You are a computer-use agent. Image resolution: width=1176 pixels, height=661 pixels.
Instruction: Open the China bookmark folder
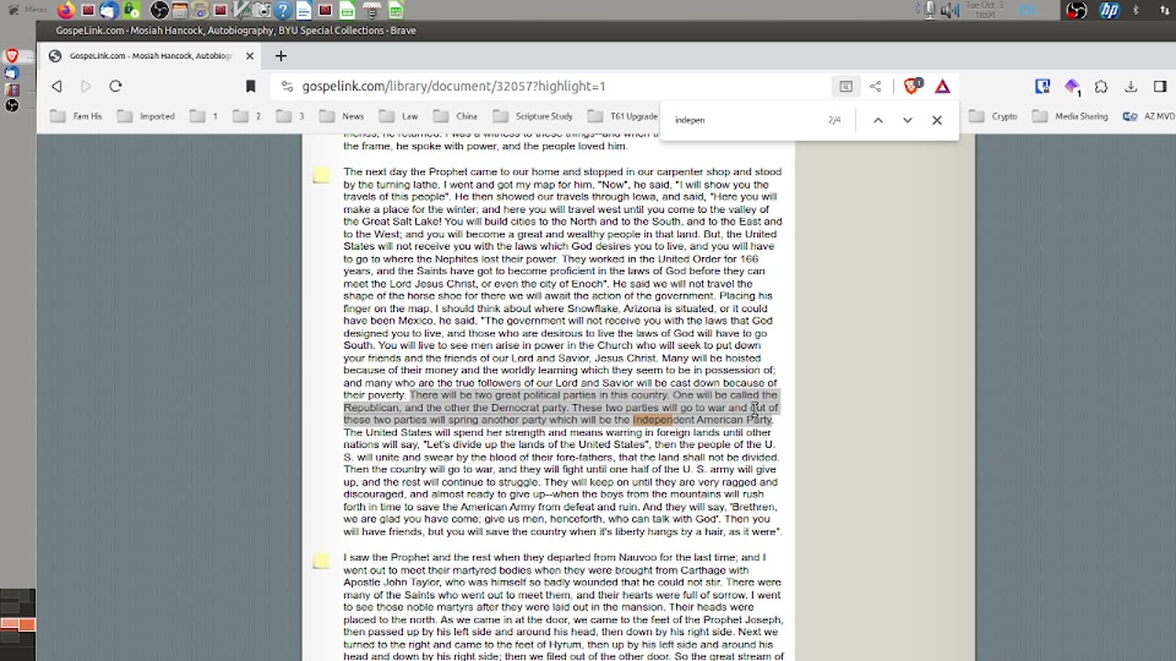(x=456, y=117)
